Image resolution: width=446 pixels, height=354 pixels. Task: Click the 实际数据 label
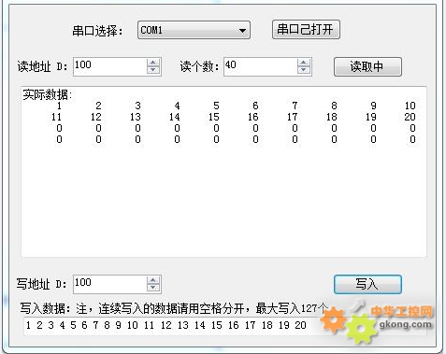(x=48, y=94)
